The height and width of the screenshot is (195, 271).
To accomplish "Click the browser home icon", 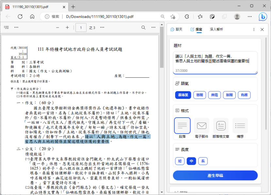I will [x=32, y=17].
